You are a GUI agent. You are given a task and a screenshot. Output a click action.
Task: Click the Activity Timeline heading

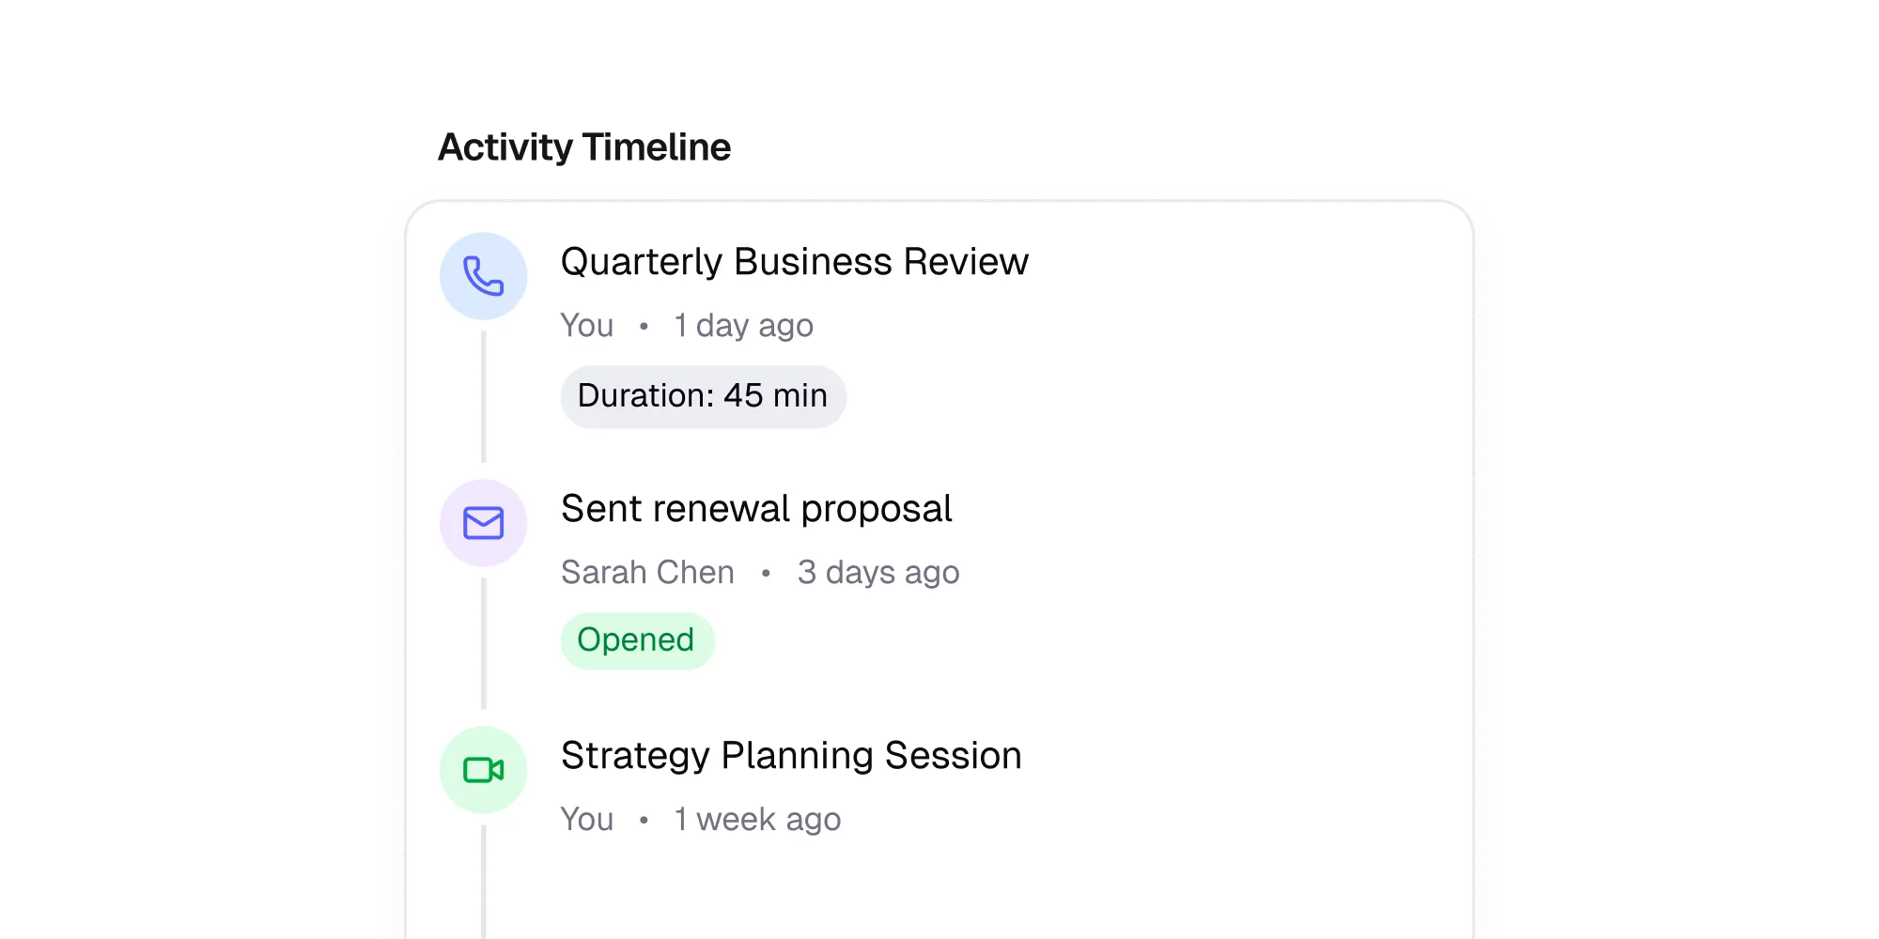pyautogui.click(x=582, y=146)
